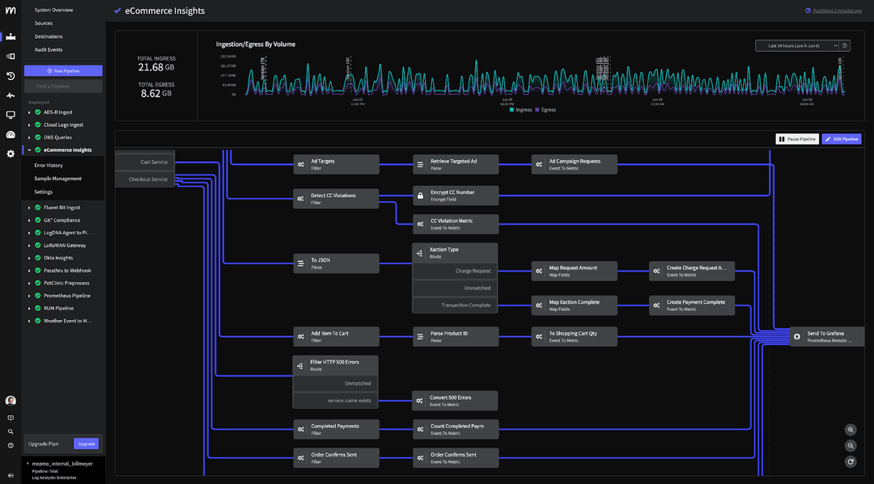Viewport: 874px width, 484px height.
Task: Open Audit Events from the sidebar menu
Action: coord(49,49)
